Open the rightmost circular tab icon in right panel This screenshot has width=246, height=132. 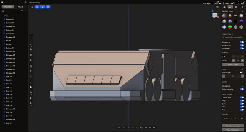click(x=242, y=7)
